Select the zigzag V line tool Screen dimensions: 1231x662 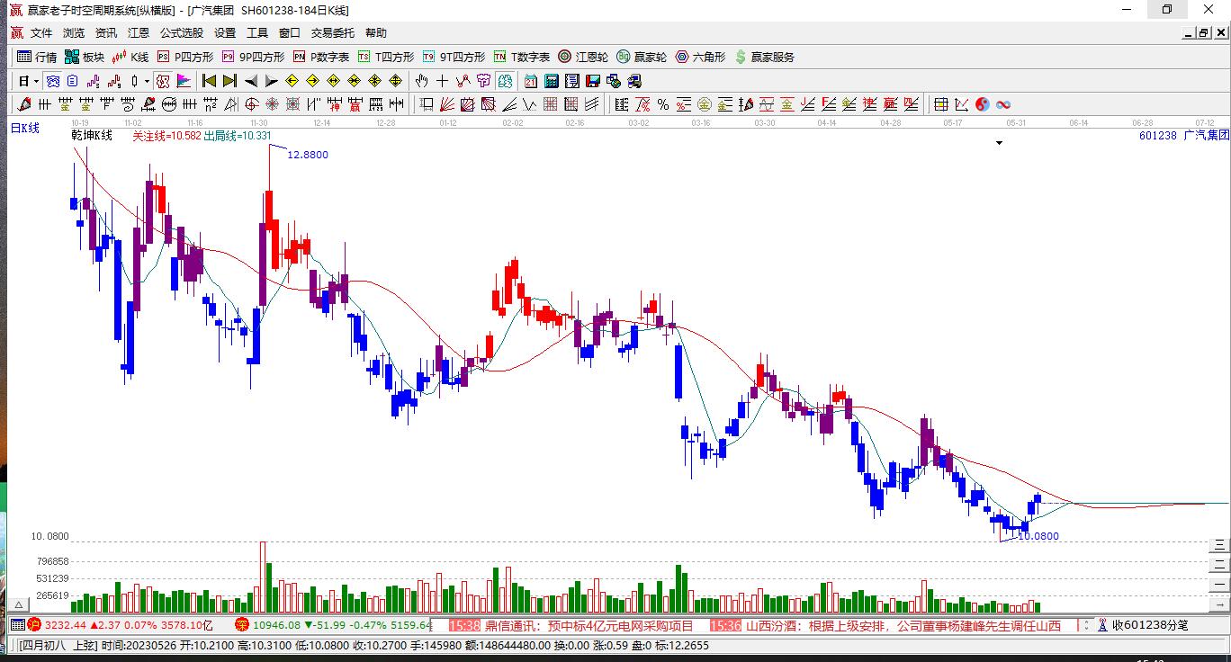pos(529,104)
